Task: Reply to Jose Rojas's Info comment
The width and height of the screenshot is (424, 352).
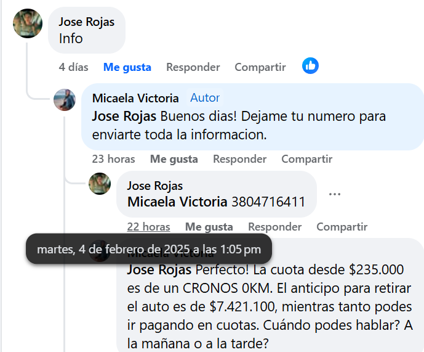Action: pos(193,67)
